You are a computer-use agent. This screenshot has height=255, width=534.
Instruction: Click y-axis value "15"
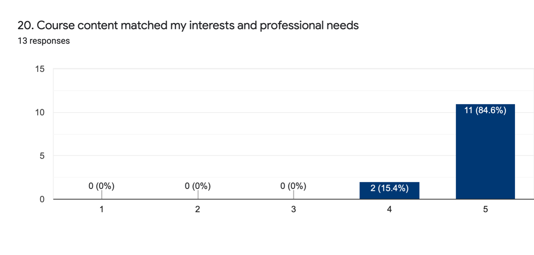click(x=40, y=69)
